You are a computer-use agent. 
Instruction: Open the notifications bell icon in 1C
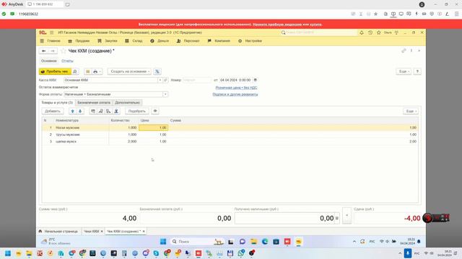pos(362,32)
